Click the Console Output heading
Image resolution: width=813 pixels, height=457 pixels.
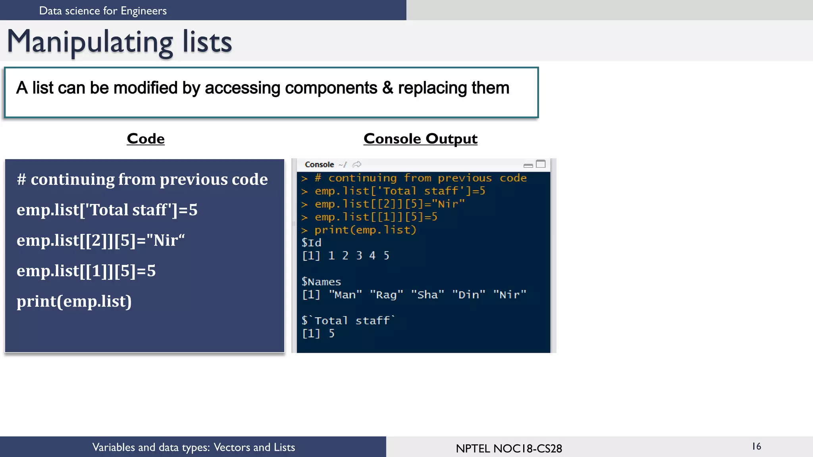click(x=420, y=138)
